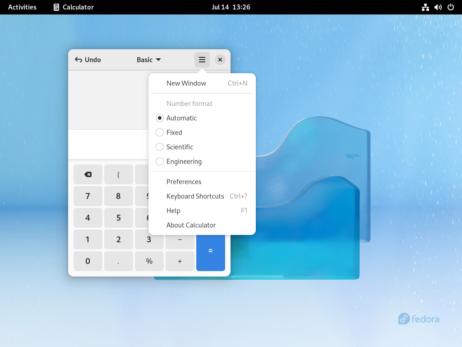Image resolution: width=462 pixels, height=347 pixels.
Task: Open About Calculator
Action: pos(202,225)
